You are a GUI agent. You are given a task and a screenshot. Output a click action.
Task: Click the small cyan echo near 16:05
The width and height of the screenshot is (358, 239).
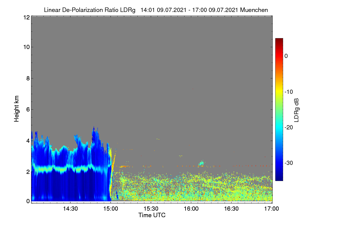click(201, 163)
